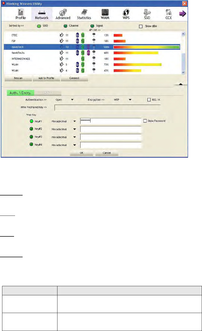Screen dimensions: 202x331
Task: Collapse the lower panel with the up arrow
Action: (180, 84)
